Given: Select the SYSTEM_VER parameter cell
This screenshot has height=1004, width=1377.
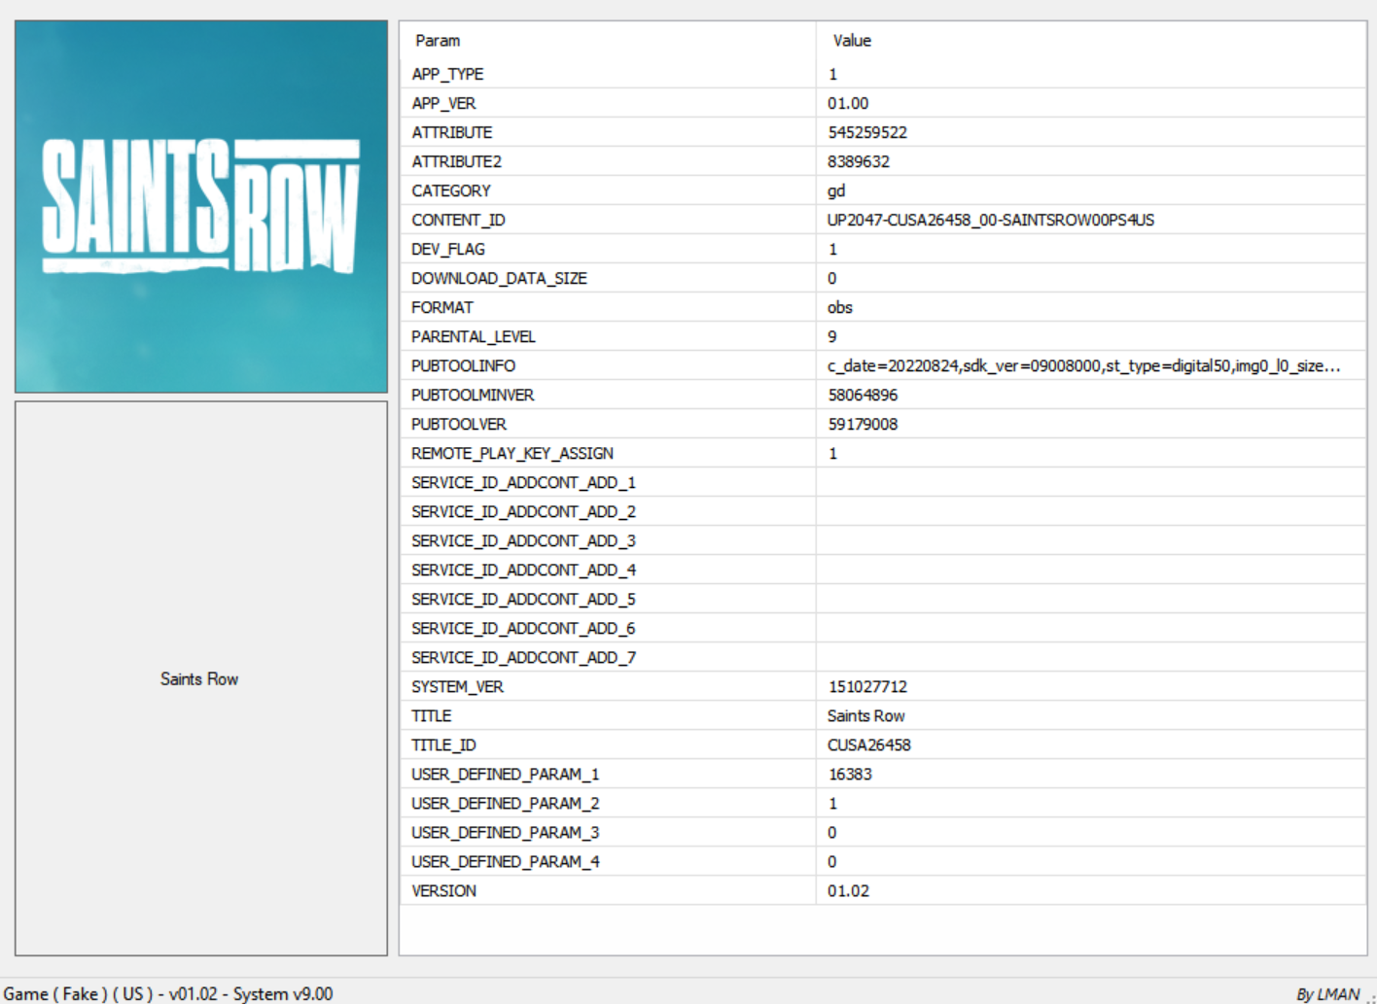Looking at the screenshot, I should [x=608, y=686].
